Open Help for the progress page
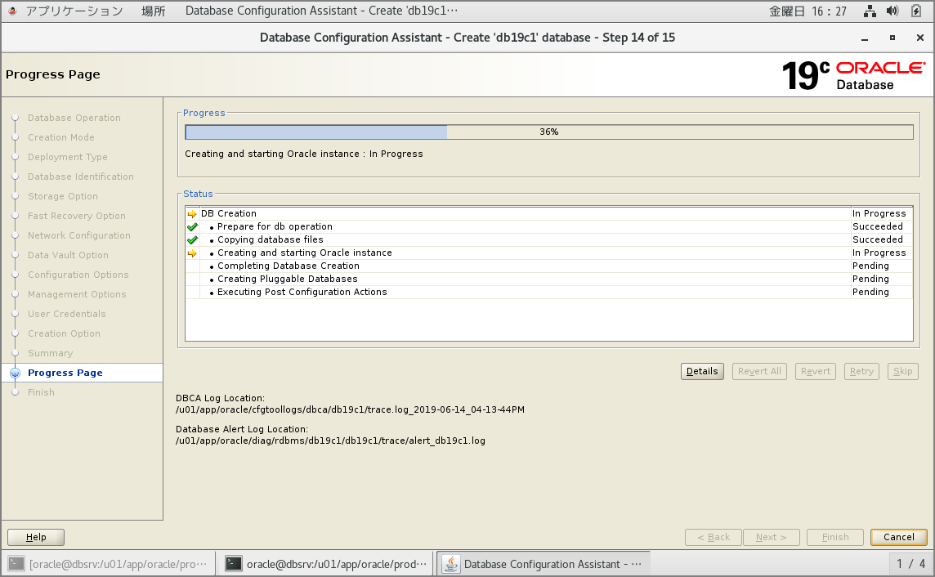 pyautogui.click(x=36, y=537)
